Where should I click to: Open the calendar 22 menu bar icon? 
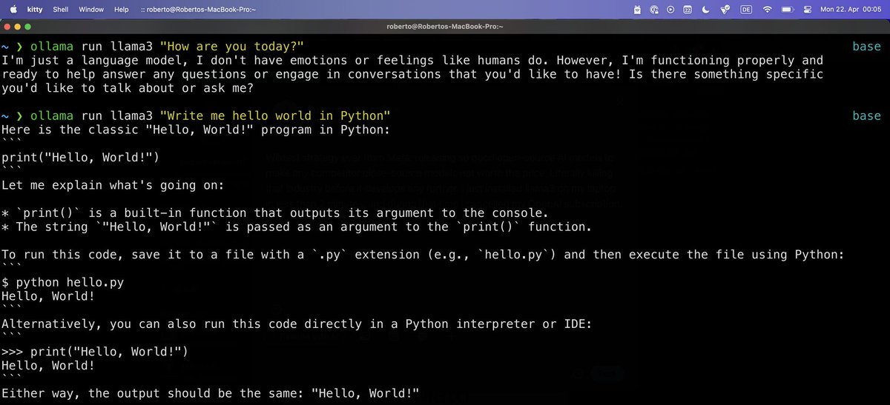(688, 10)
